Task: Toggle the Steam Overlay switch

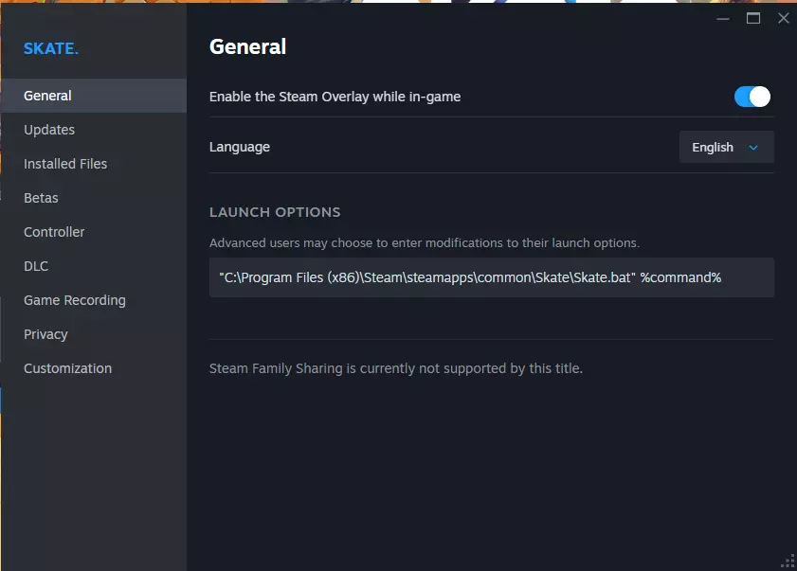Action: point(752,97)
